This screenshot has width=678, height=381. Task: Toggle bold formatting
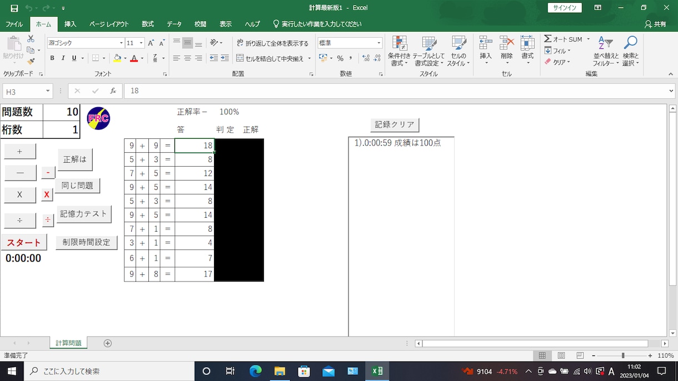coord(52,58)
